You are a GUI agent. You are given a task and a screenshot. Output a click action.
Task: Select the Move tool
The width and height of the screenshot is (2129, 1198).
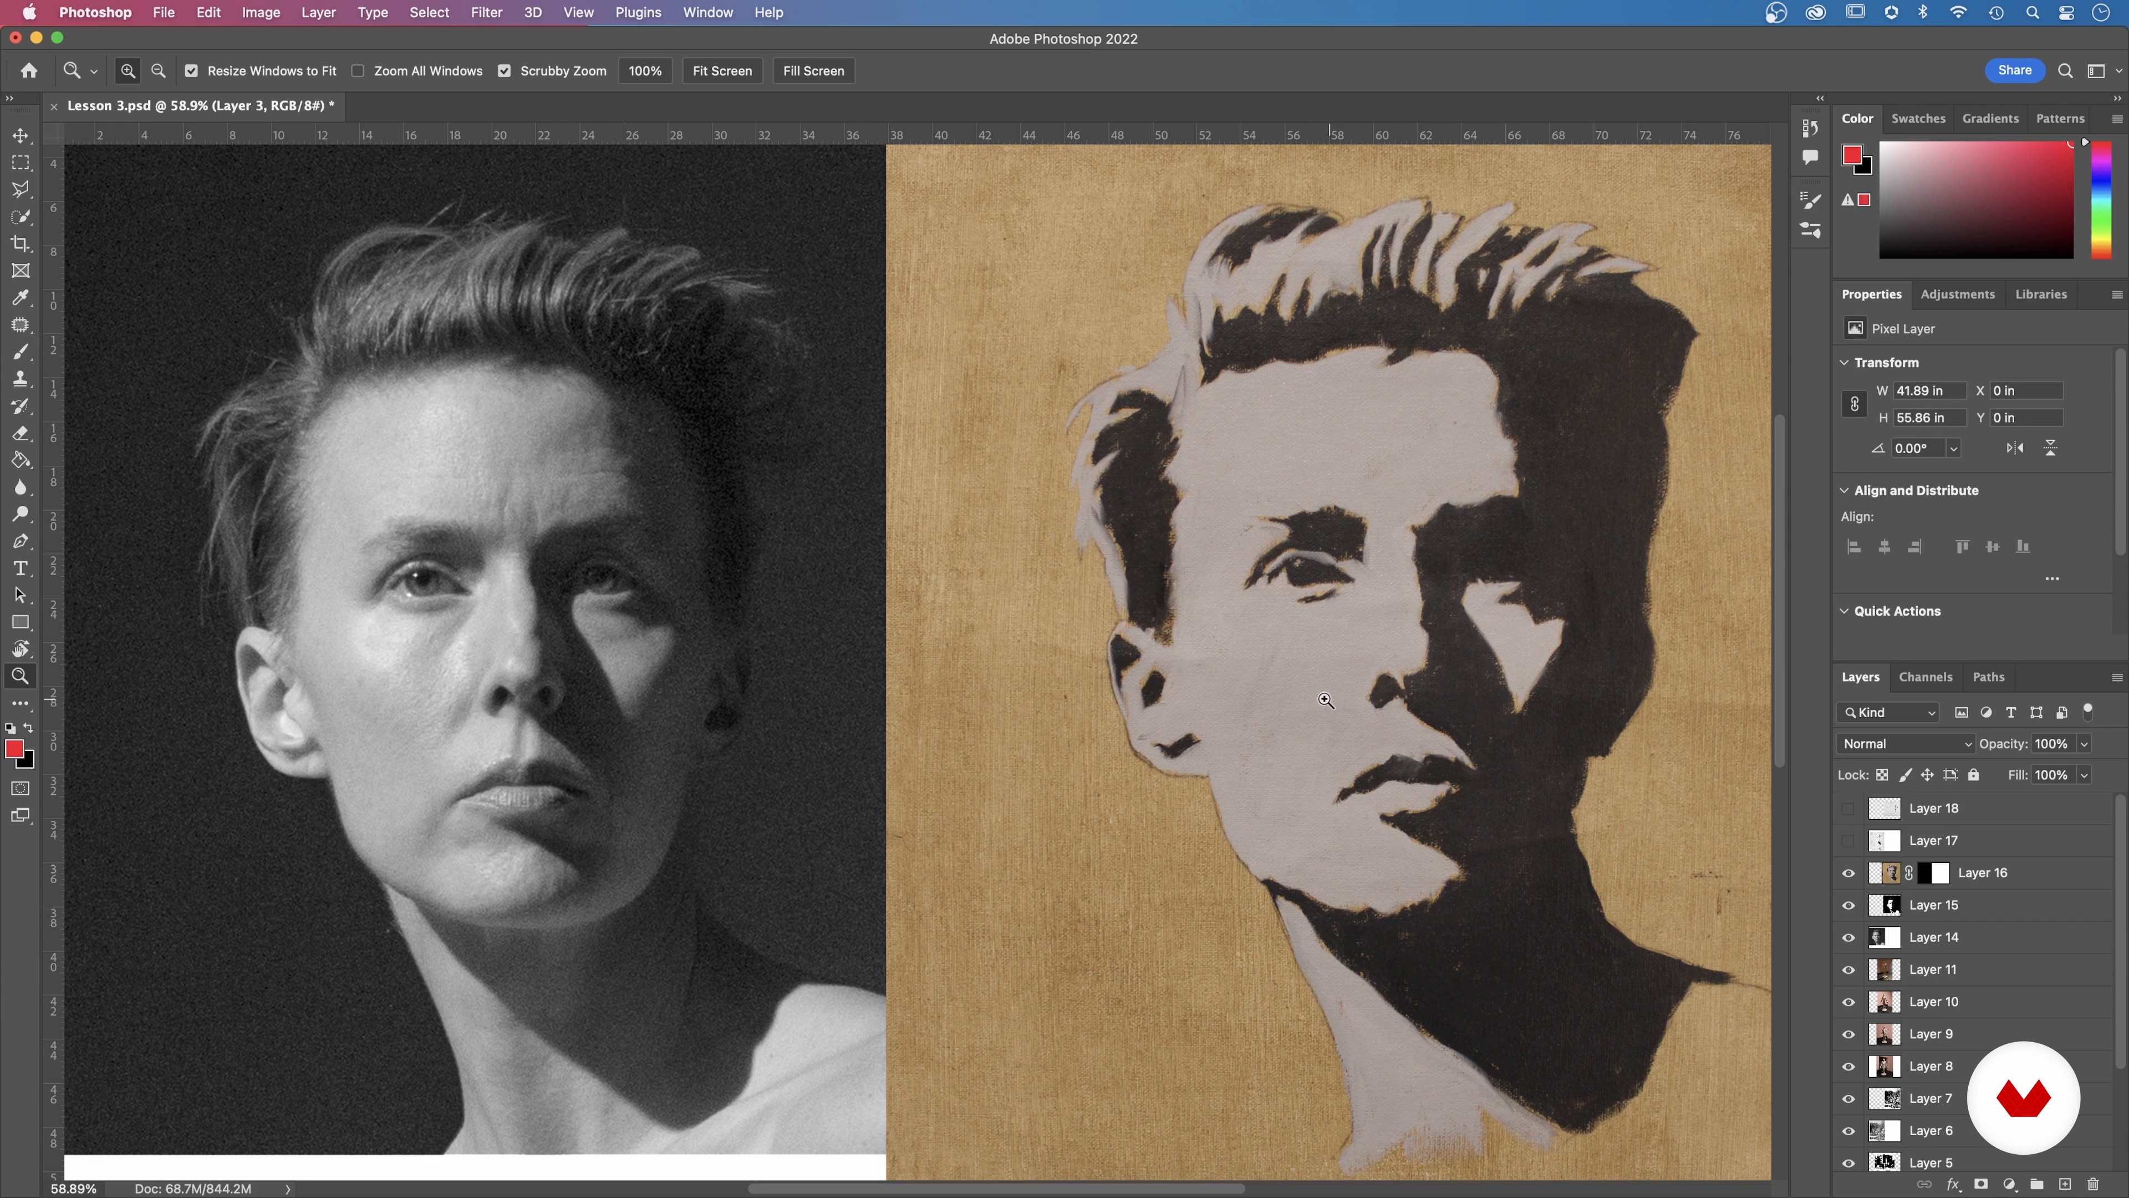(x=21, y=135)
